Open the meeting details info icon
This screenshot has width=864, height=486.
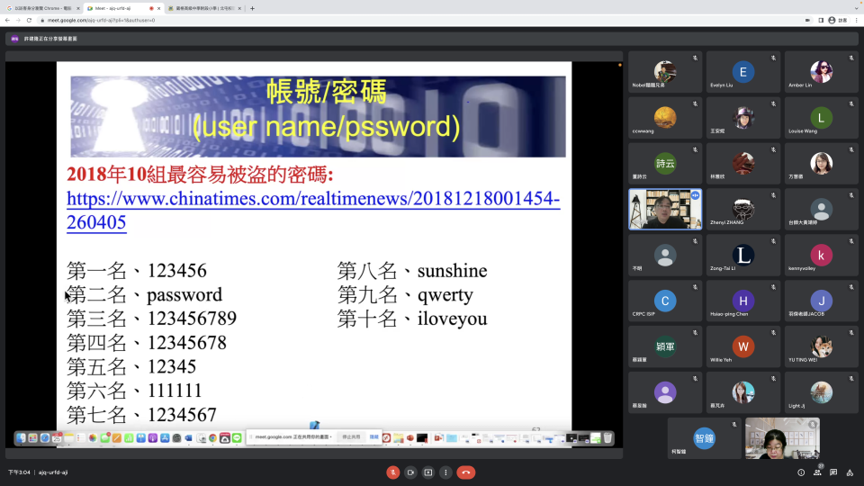coord(801,472)
